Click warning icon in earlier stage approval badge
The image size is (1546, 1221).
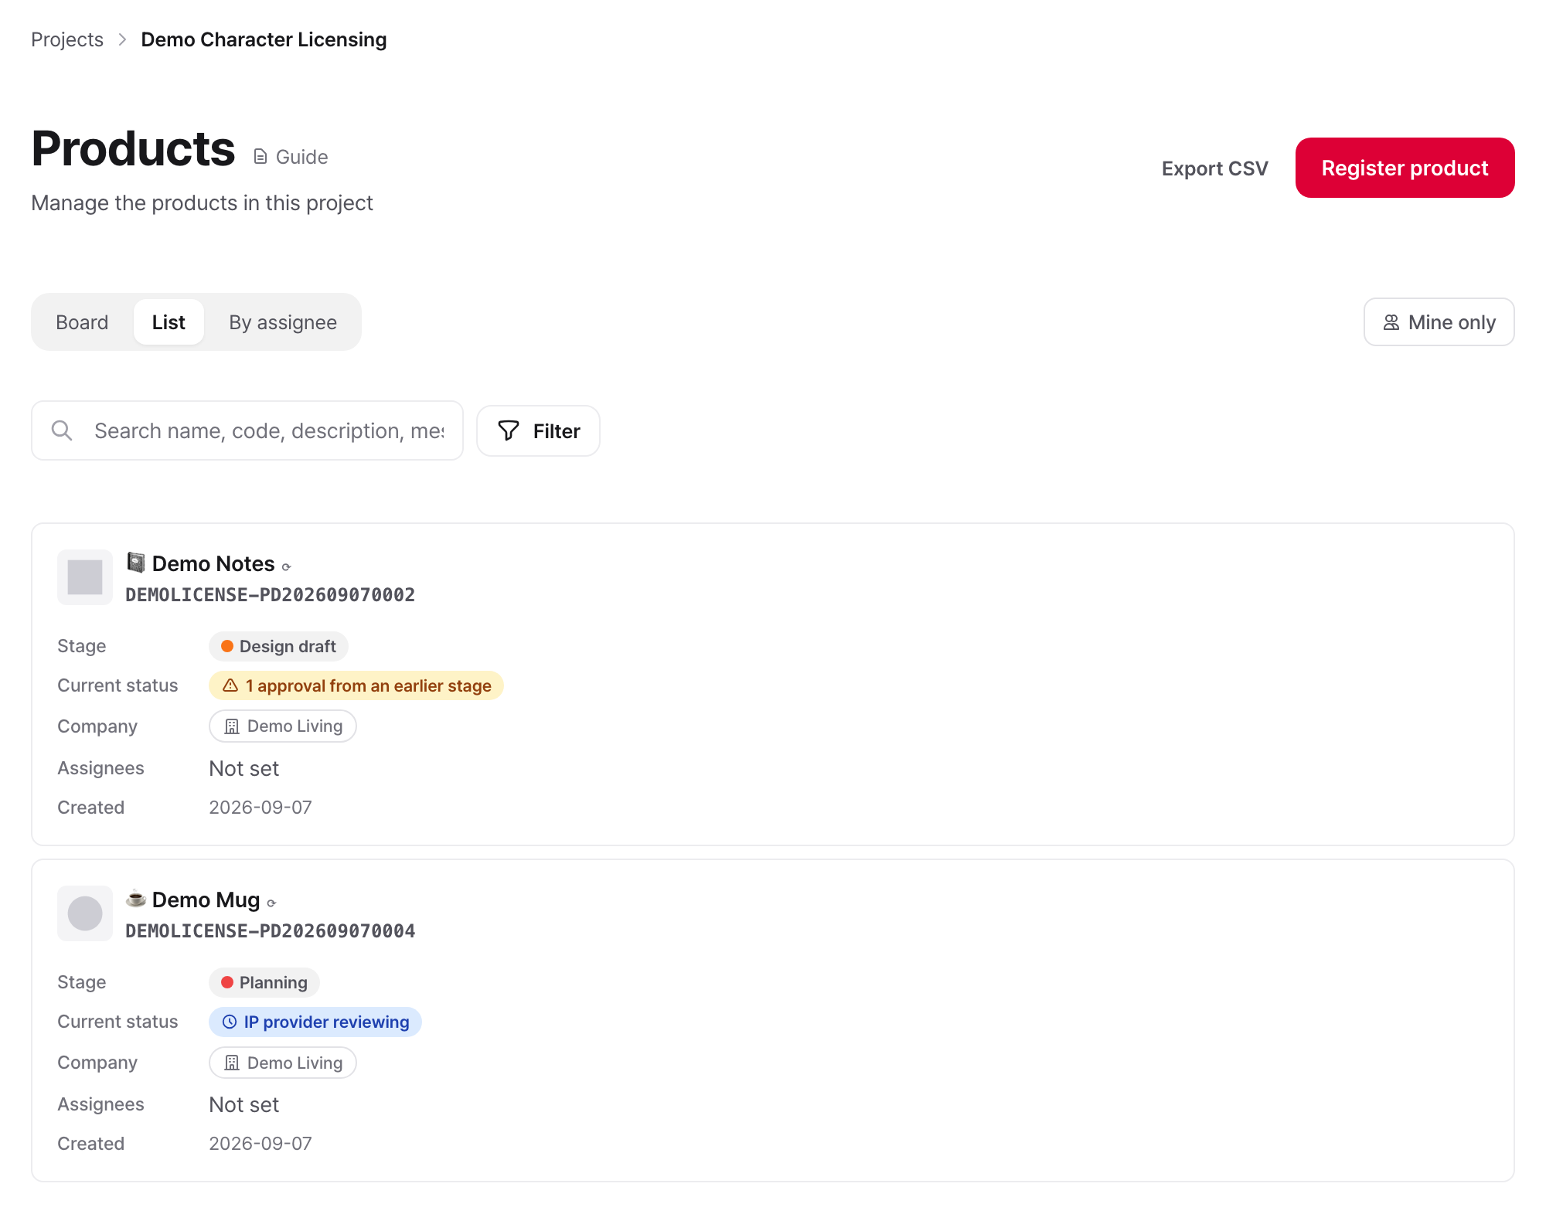pos(230,685)
